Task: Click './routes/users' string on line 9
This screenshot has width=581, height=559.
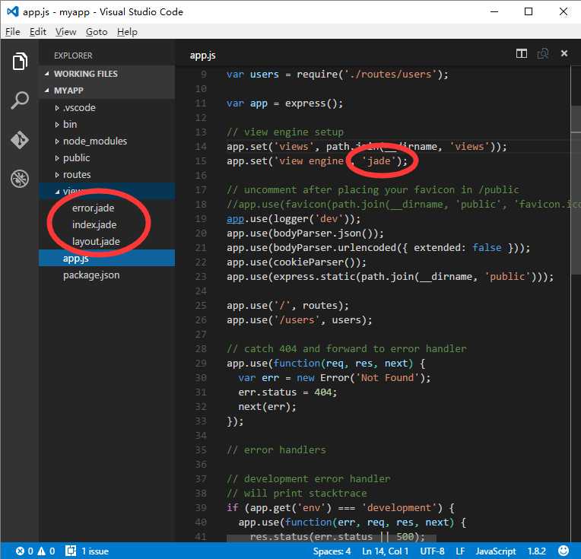Action: (391, 74)
